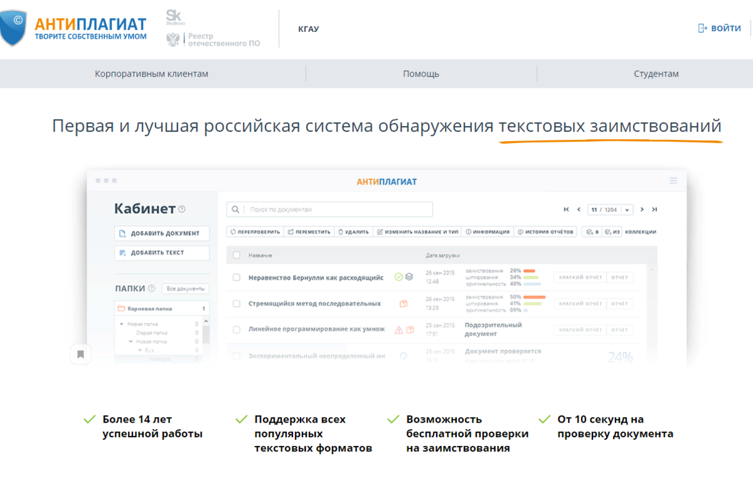Click the Поиск по документам search field
Viewport: 753px width, 481px height.
pyautogui.click(x=329, y=209)
